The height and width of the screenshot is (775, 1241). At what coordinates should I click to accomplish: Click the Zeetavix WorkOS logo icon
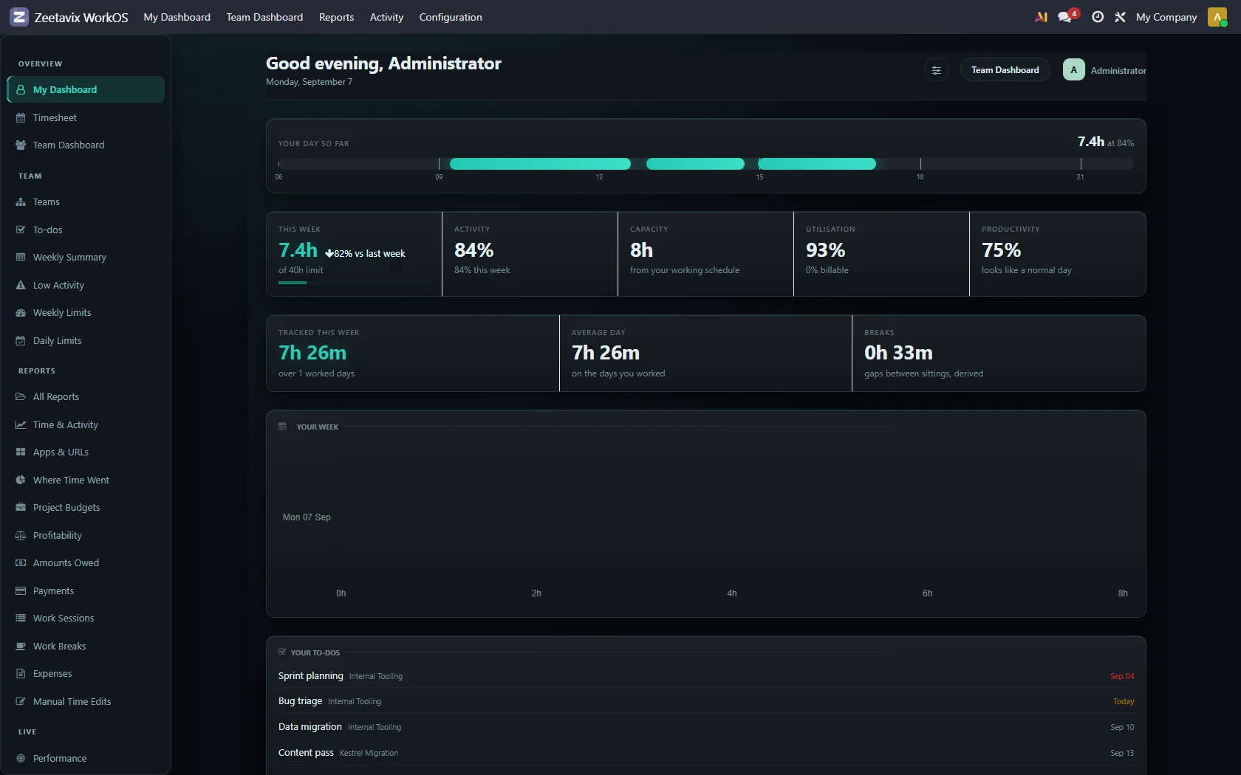pos(19,17)
